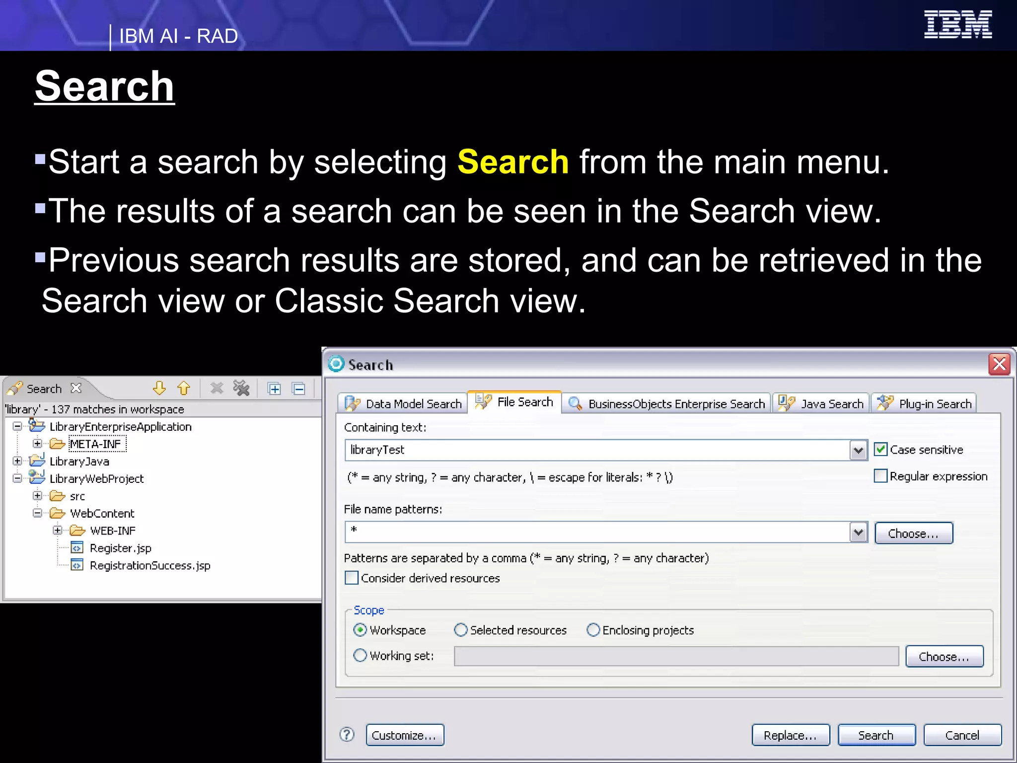
Task: Select LibraryJava label in results tree
Action: (79, 461)
